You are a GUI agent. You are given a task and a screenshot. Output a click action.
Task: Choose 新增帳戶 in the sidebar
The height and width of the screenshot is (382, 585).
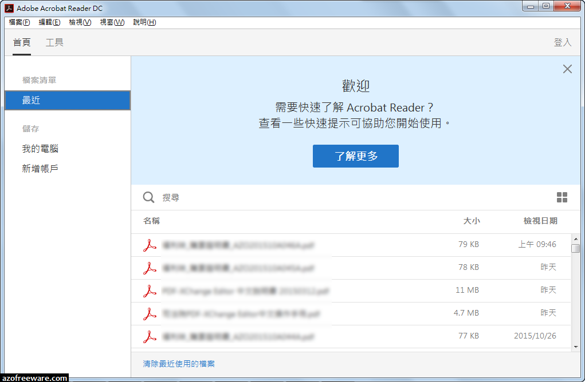(40, 169)
